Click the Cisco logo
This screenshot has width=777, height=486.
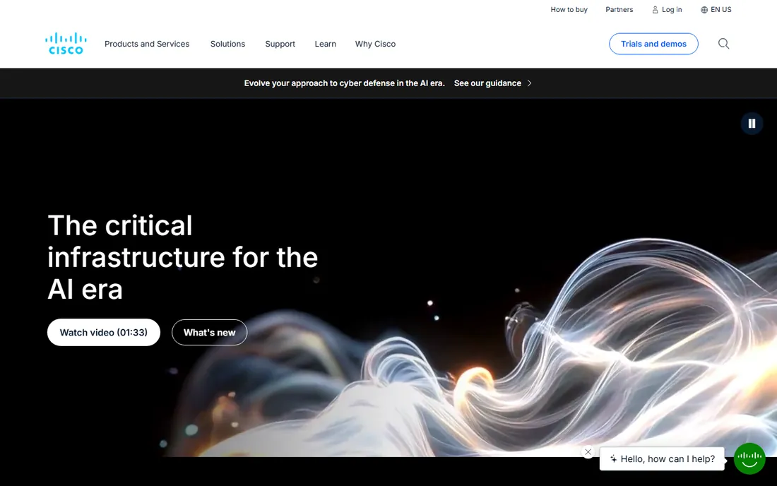click(x=66, y=44)
